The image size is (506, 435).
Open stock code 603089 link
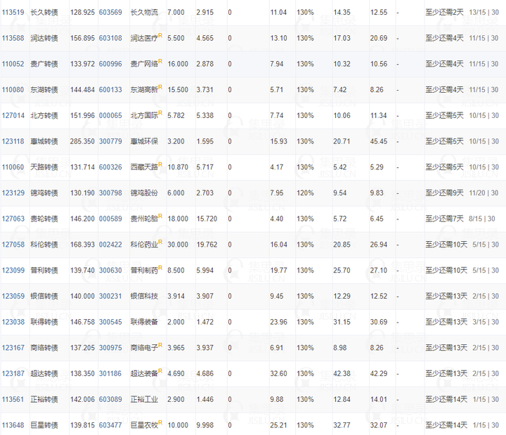(110, 399)
